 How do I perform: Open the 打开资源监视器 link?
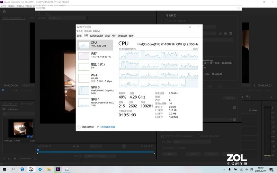click(x=107, y=127)
